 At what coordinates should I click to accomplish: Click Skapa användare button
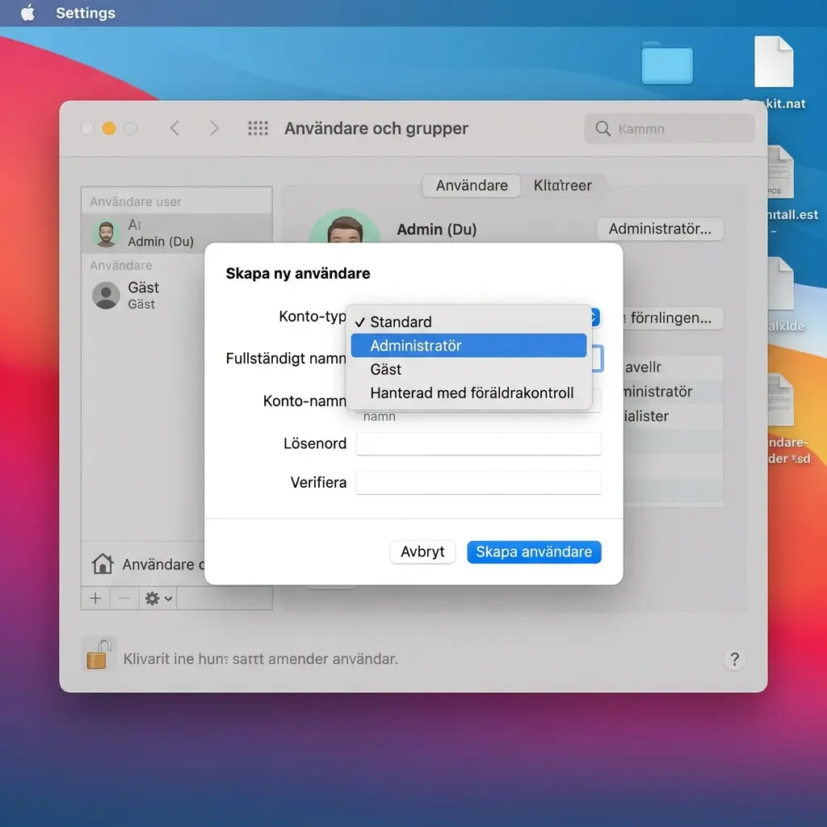534,552
